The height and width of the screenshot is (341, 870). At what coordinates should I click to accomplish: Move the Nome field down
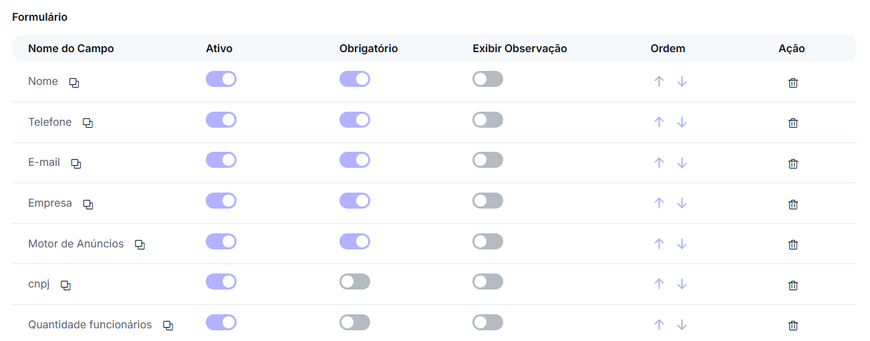click(682, 82)
